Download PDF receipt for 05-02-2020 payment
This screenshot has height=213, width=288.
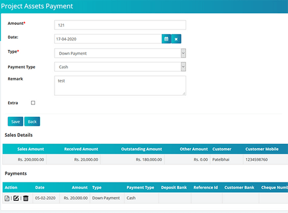click(x=7, y=198)
